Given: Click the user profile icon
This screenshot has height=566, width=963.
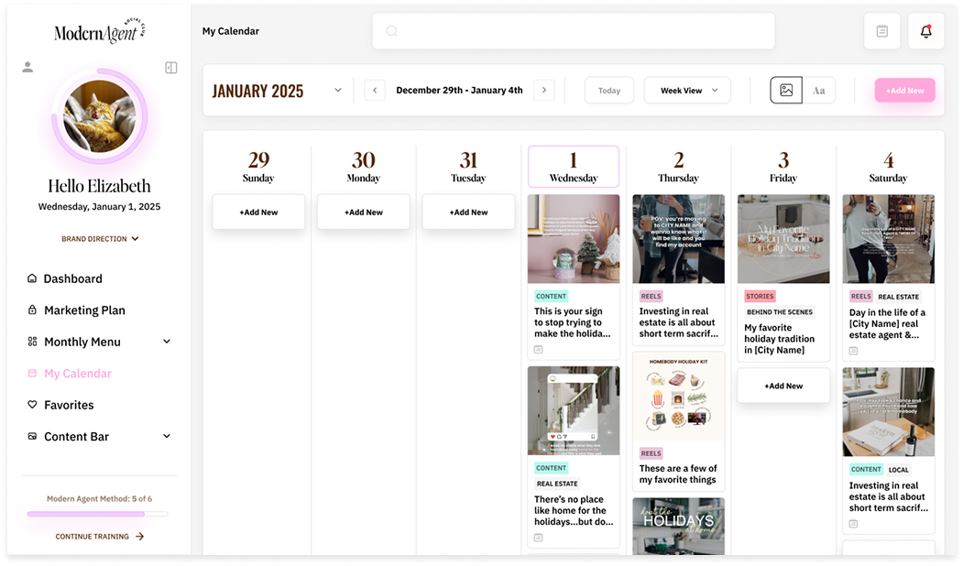Looking at the screenshot, I should point(27,67).
